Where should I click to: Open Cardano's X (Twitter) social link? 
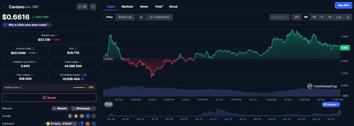click(x=70, y=116)
